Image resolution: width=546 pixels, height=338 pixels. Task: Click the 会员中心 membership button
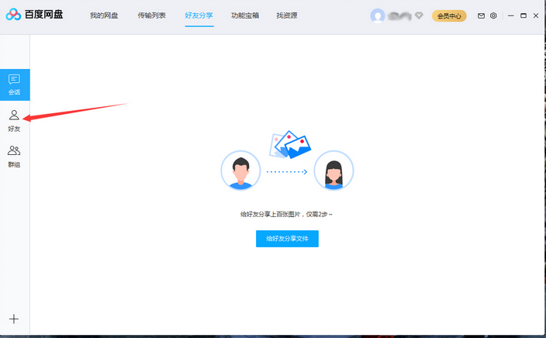coord(449,16)
